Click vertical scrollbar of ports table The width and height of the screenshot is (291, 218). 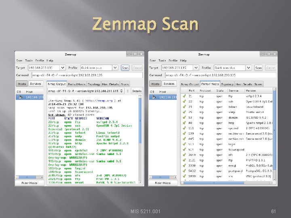pos(274,135)
